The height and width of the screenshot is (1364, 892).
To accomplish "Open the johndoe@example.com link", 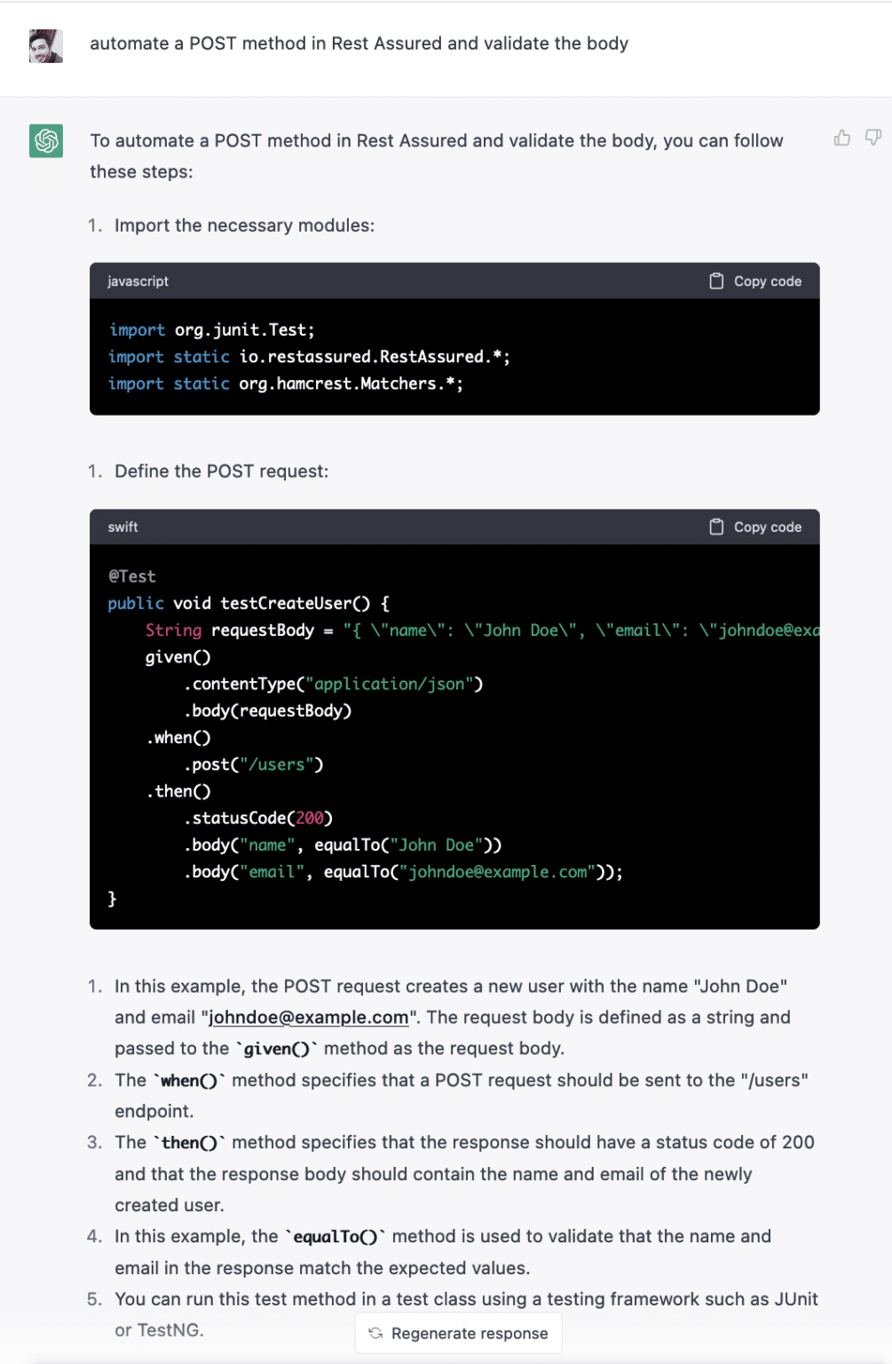I will 308,1018.
